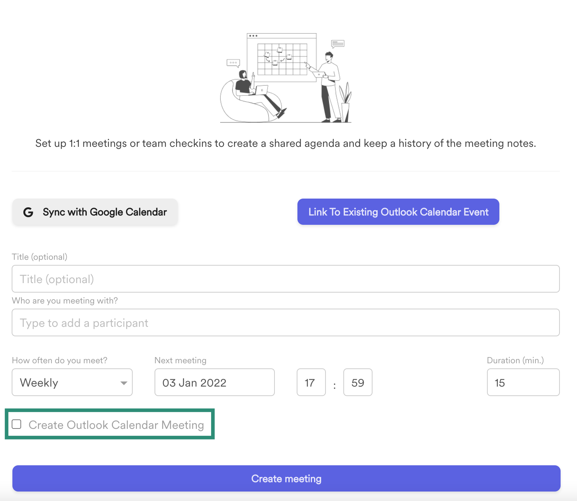Click the "Next meeting" date picker
Image resolution: width=577 pixels, height=501 pixels.
tap(214, 383)
